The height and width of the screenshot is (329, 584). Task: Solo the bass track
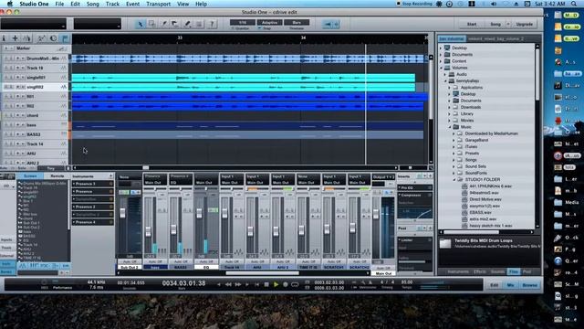pyautogui.click(x=11, y=125)
